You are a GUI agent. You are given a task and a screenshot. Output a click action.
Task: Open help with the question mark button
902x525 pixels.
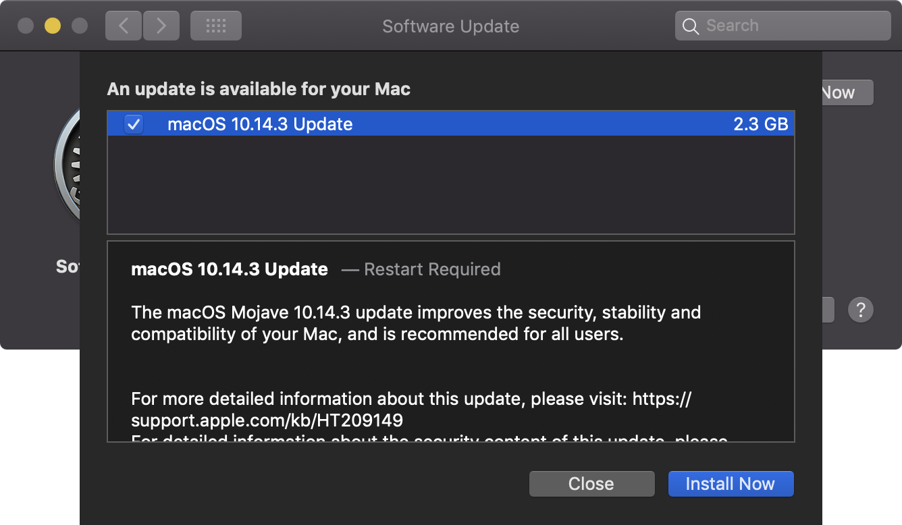(861, 310)
